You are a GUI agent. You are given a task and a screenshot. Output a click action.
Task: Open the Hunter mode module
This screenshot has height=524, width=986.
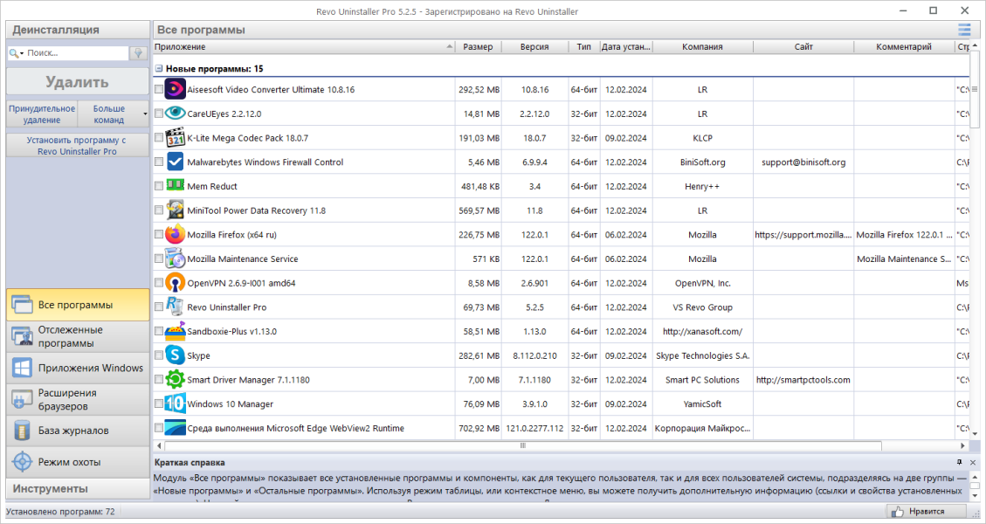click(78, 462)
